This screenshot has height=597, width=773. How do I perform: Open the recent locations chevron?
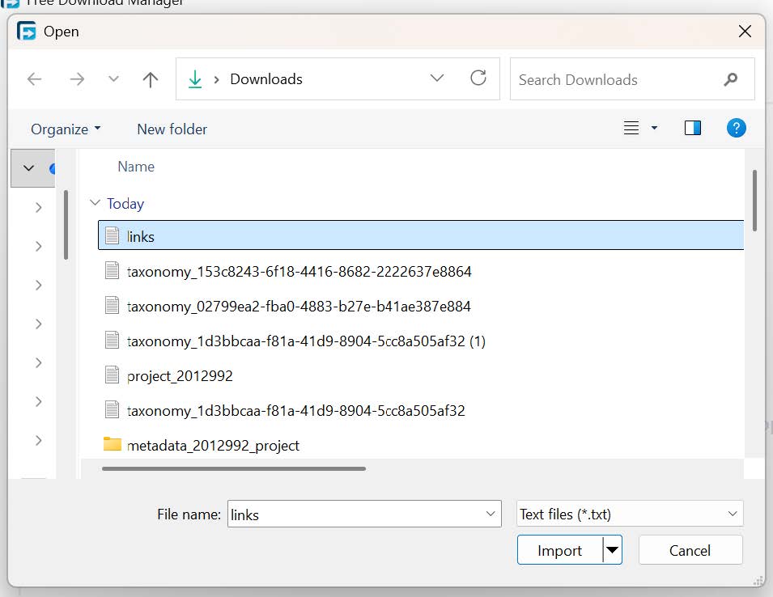[x=113, y=78]
